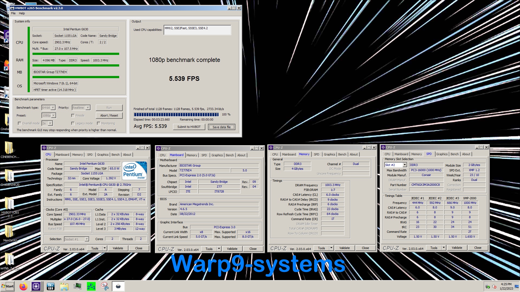520x292 pixels.
Task: Click the HWBOT x265 window title icon
Action: [x=12, y=8]
